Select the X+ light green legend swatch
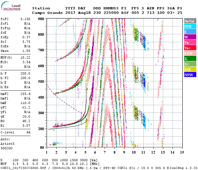This screenshot has width=198, height=170. point(190,64)
